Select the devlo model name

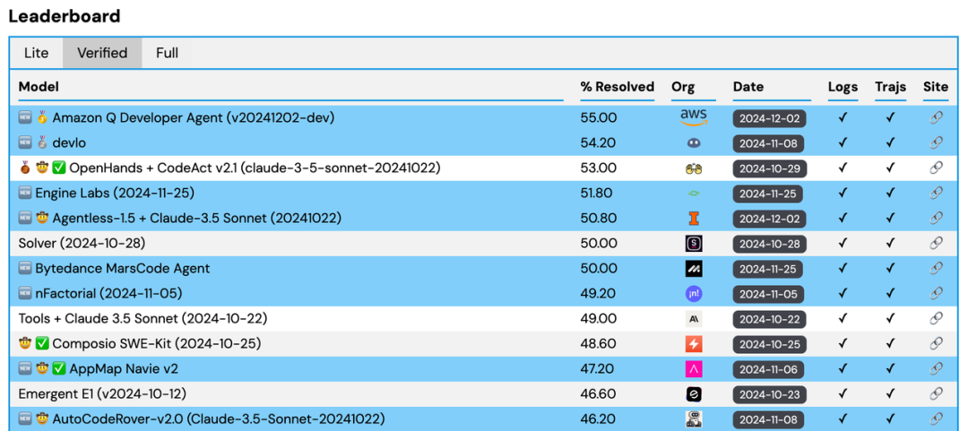point(69,142)
